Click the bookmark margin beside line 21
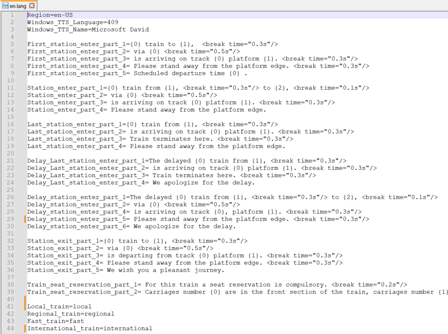 click(x=21, y=160)
